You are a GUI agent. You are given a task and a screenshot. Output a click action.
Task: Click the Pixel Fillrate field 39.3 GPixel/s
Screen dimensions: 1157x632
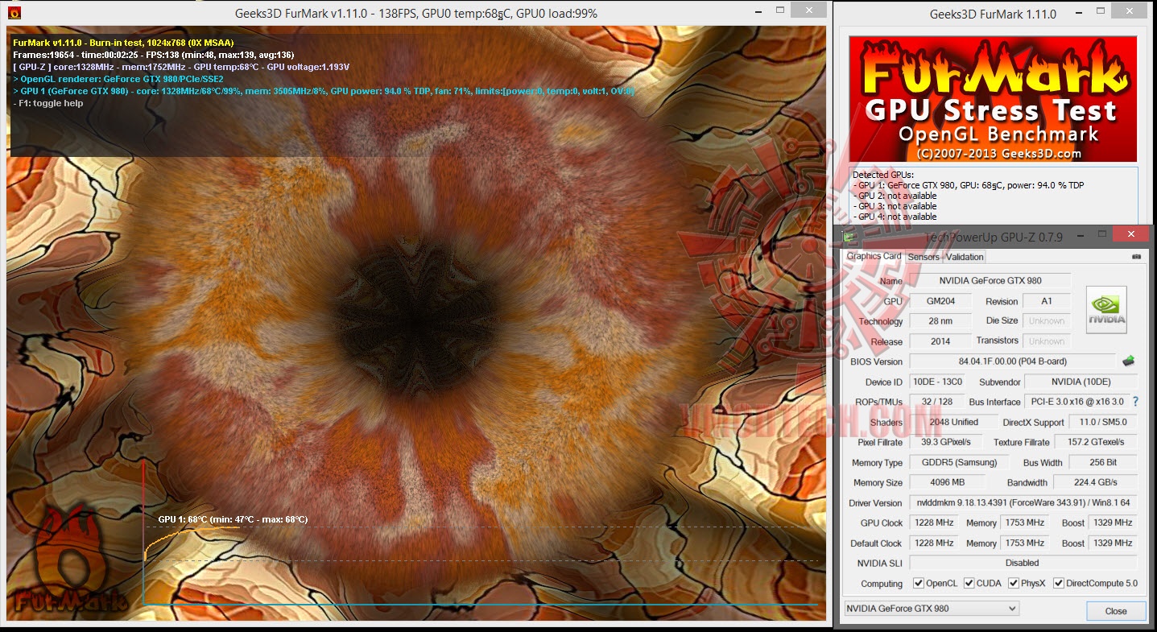[947, 442]
